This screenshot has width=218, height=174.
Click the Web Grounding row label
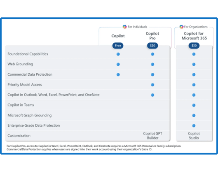(x=20, y=64)
